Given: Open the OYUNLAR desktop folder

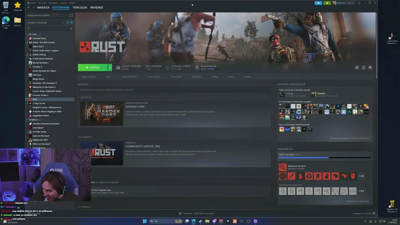Looking at the screenshot, I should tap(17, 6).
